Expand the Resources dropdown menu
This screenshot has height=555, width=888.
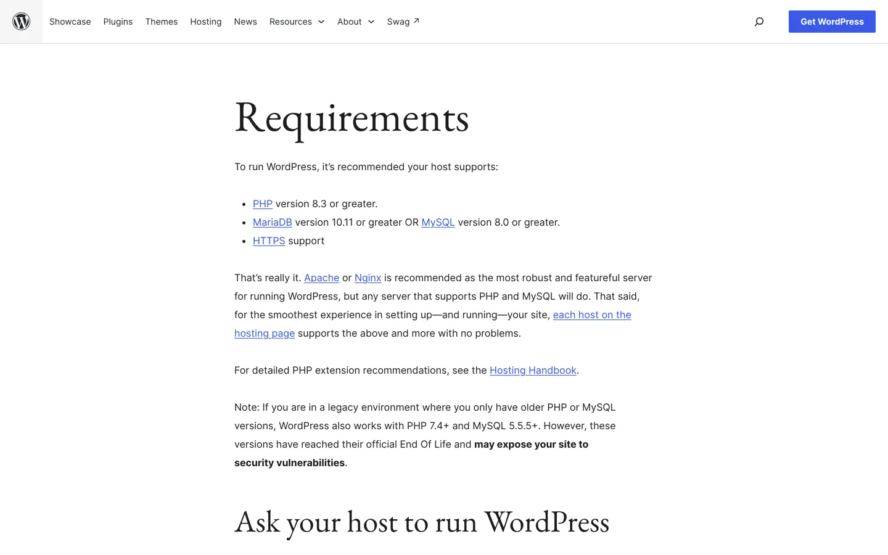(297, 22)
